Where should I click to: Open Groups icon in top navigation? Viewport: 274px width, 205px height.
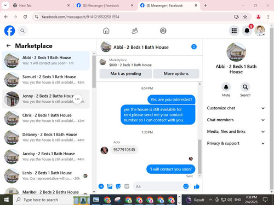click(163, 31)
